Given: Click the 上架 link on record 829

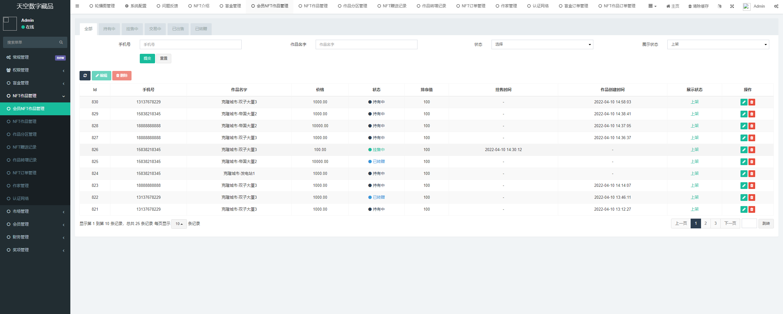Looking at the screenshot, I should [695, 114].
